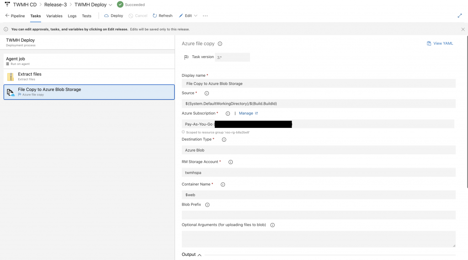Open the Edit dropdown menu

[x=196, y=16]
